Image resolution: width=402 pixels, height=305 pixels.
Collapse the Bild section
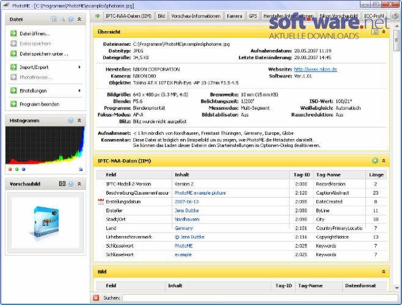point(384,271)
